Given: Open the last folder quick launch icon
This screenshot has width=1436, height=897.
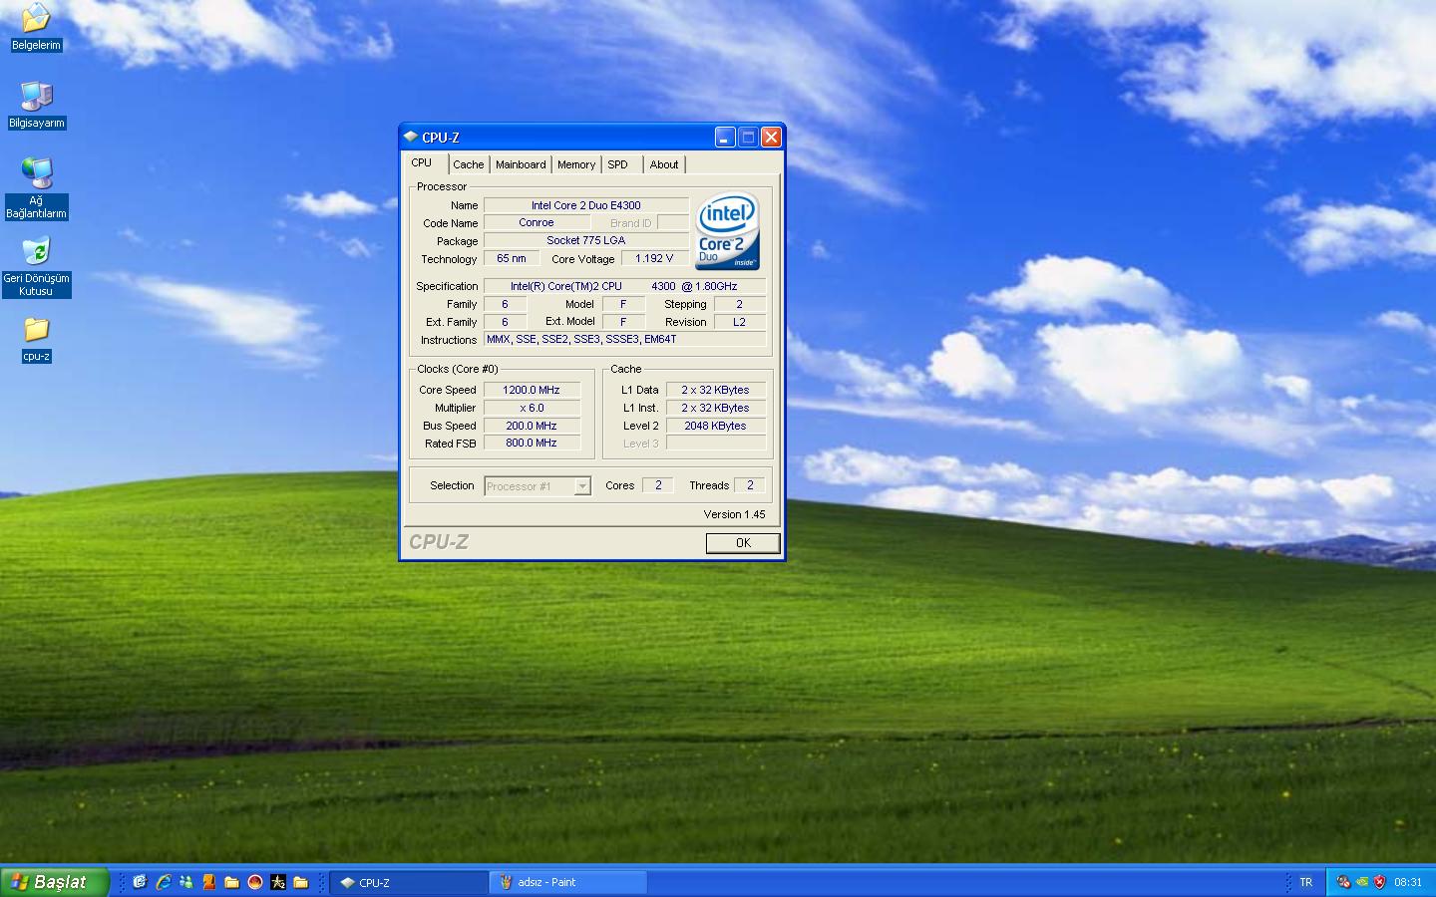Looking at the screenshot, I should (300, 882).
